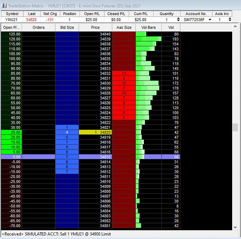Click the Ask Size cell at price 34830
The height and width of the screenshot is (239, 241).
[124, 83]
